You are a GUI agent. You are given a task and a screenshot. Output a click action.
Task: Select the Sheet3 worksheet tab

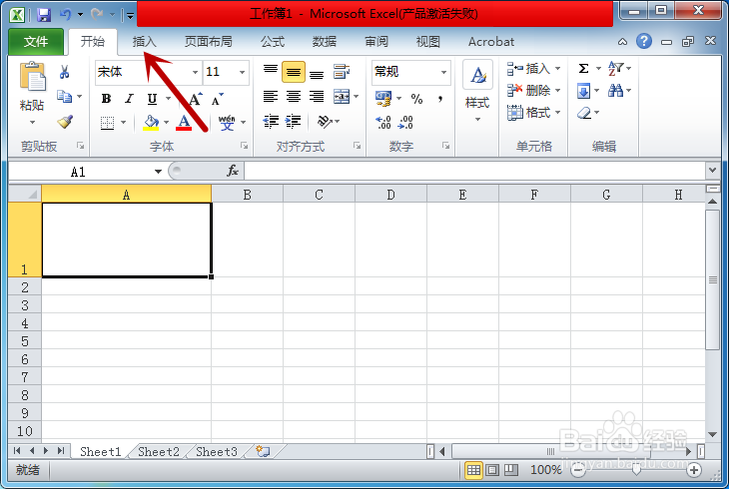pos(217,451)
